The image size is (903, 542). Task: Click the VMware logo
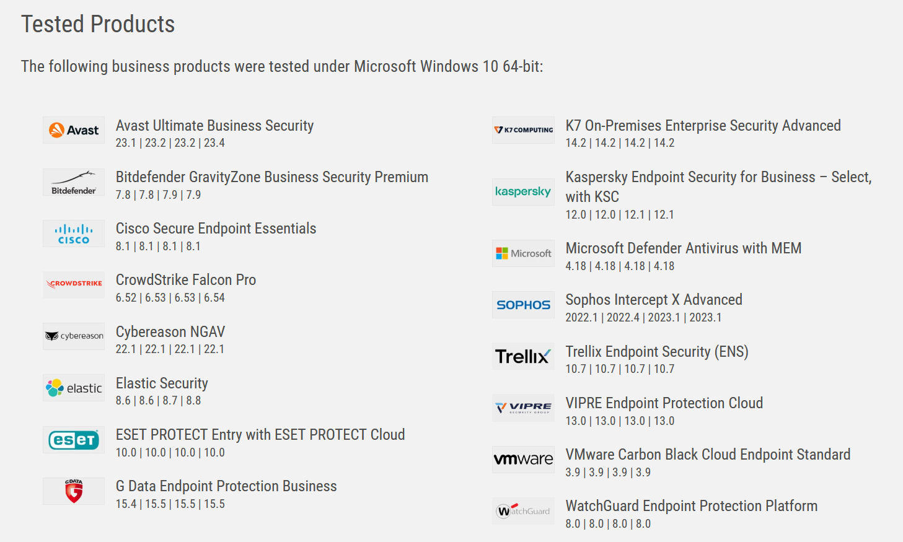pyautogui.click(x=523, y=460)
